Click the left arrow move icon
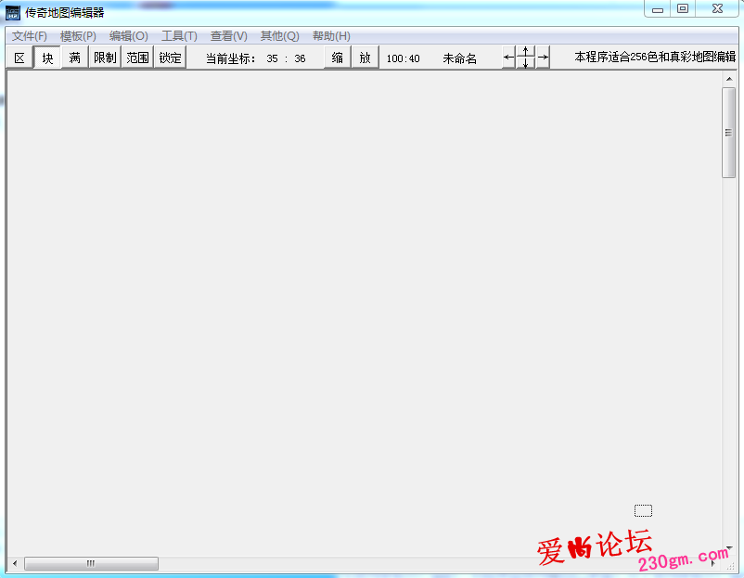 pyautogui.click(x=508, y=58)
